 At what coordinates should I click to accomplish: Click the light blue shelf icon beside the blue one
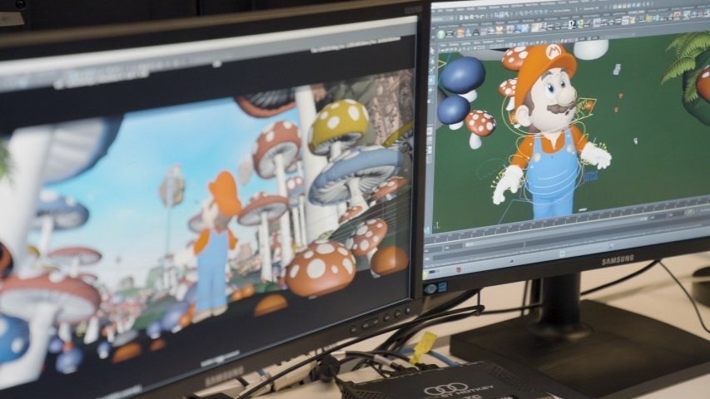(525, 28)
